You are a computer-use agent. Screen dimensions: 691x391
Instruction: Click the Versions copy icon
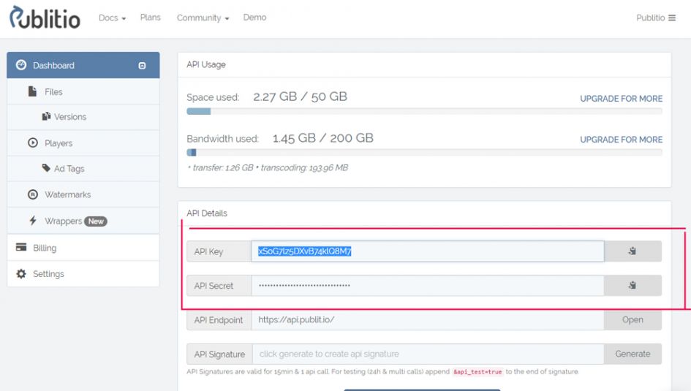pos(46,116)
